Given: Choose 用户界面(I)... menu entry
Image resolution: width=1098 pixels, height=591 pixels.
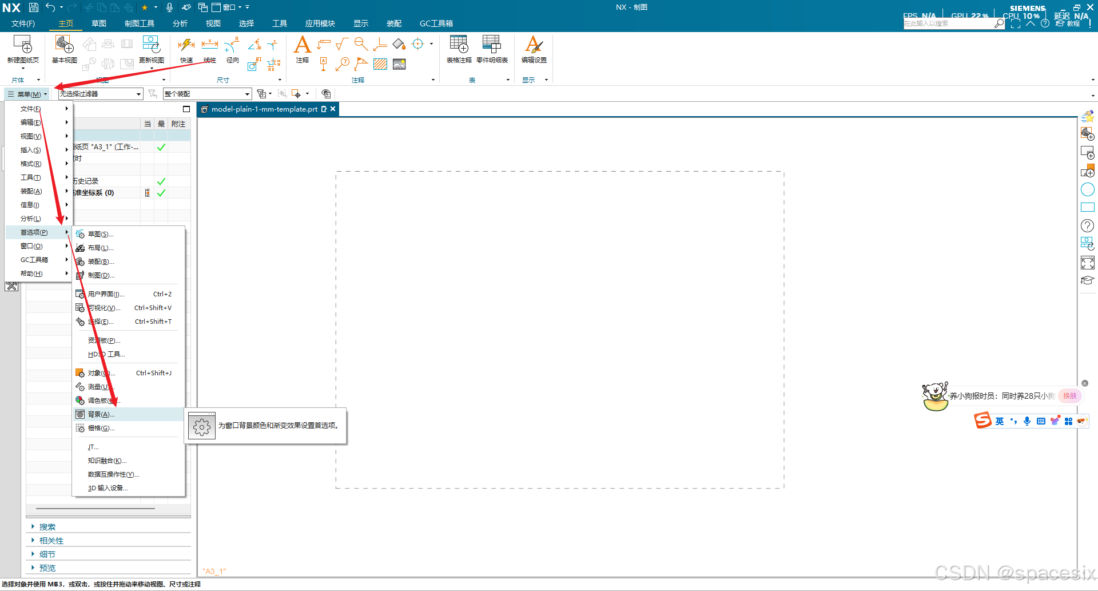Looking at the screenshot, I should (129, 294).
